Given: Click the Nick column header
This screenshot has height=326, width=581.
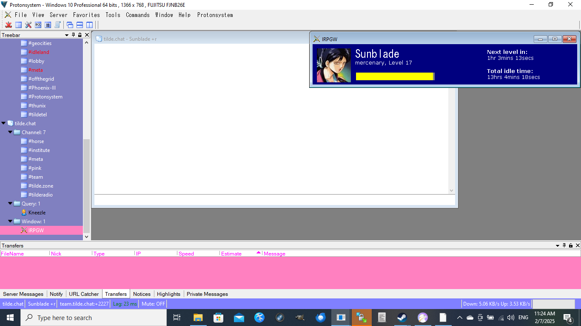Looking at the screenshot, I should tap(71, 253).
